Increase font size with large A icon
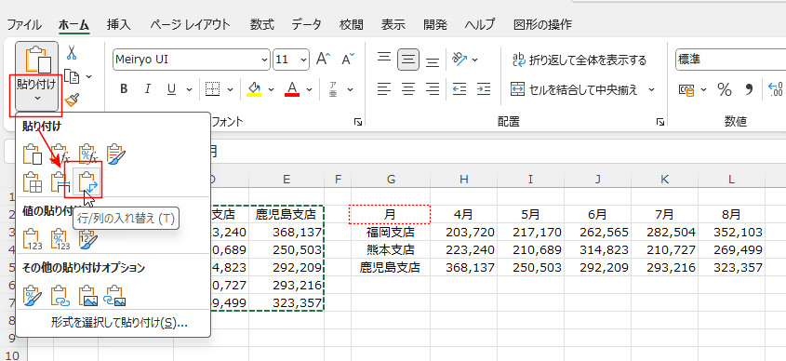This screenshot has width=786, height=361. (x=323, y=60)
